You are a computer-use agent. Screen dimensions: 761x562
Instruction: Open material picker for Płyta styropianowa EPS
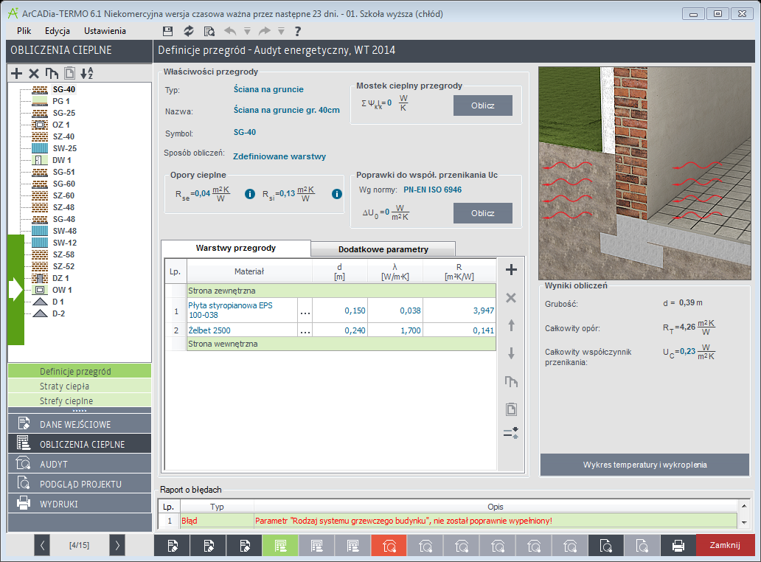coord(305,311)
